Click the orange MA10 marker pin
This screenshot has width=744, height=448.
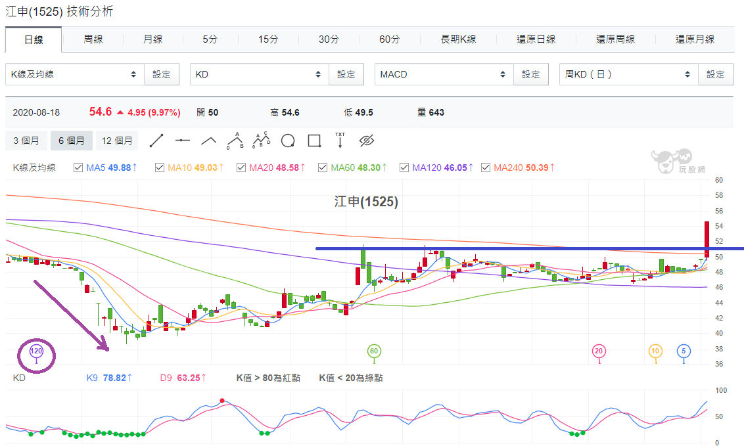click(655, 352)
